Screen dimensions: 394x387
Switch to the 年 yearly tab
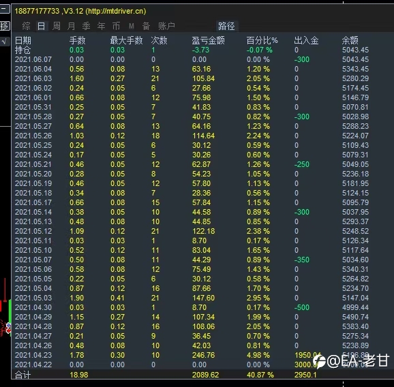[x=102, y=26]
